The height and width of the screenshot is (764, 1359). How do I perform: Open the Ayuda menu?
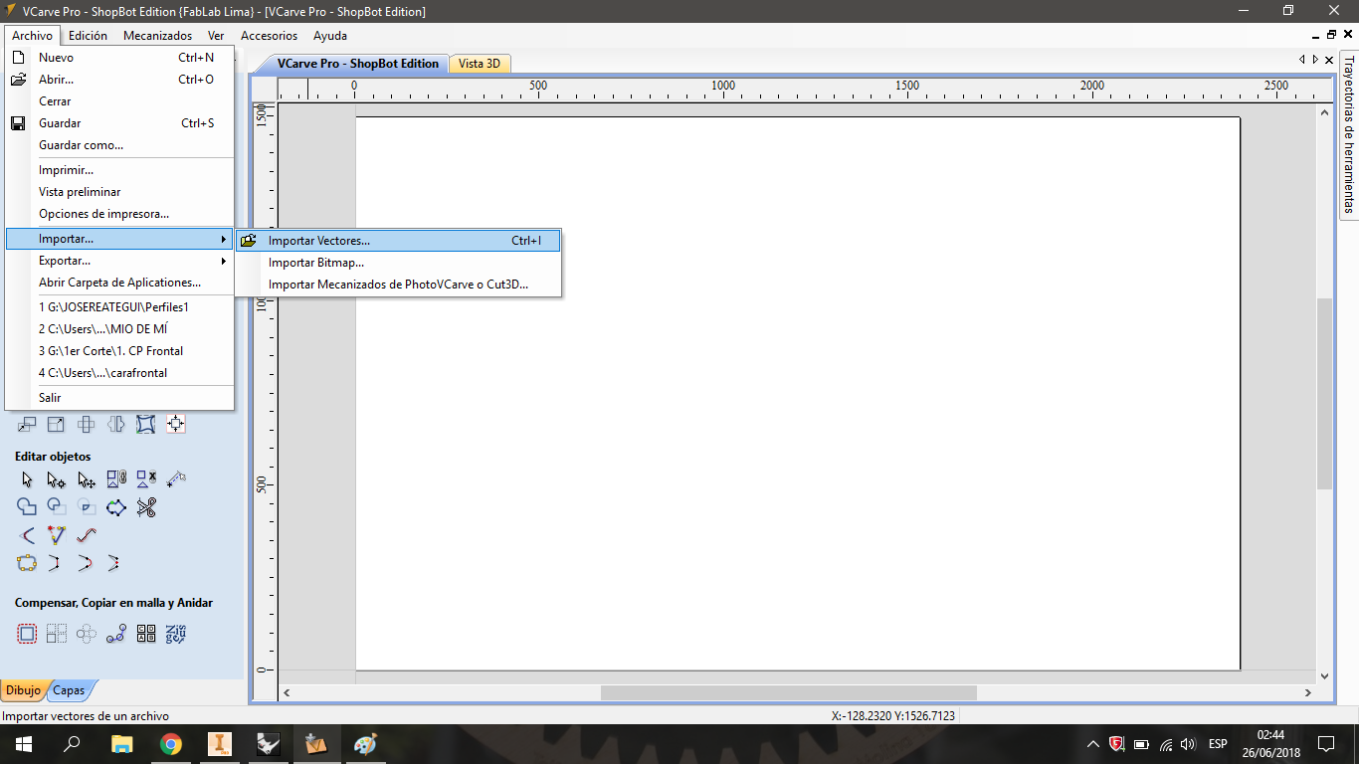coord(330,36)
